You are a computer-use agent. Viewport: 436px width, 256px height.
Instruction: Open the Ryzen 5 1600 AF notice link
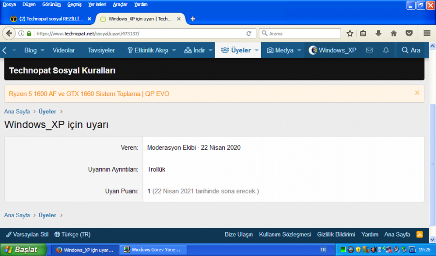[89, 94]
